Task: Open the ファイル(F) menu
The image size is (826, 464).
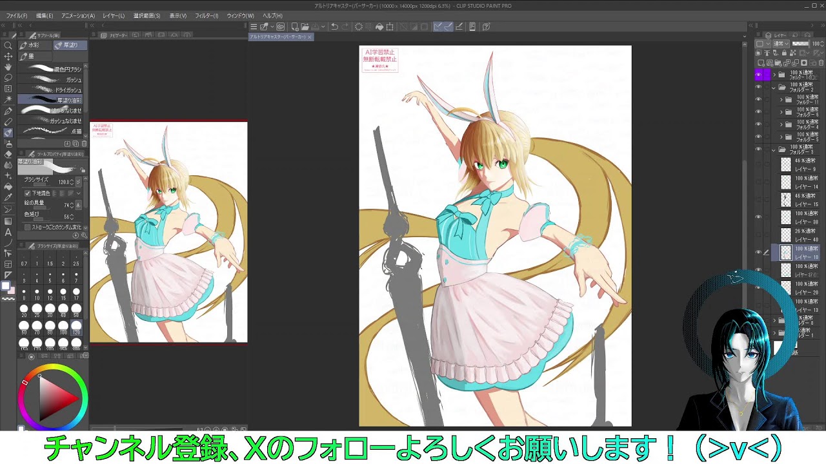Action: (17, 15)
